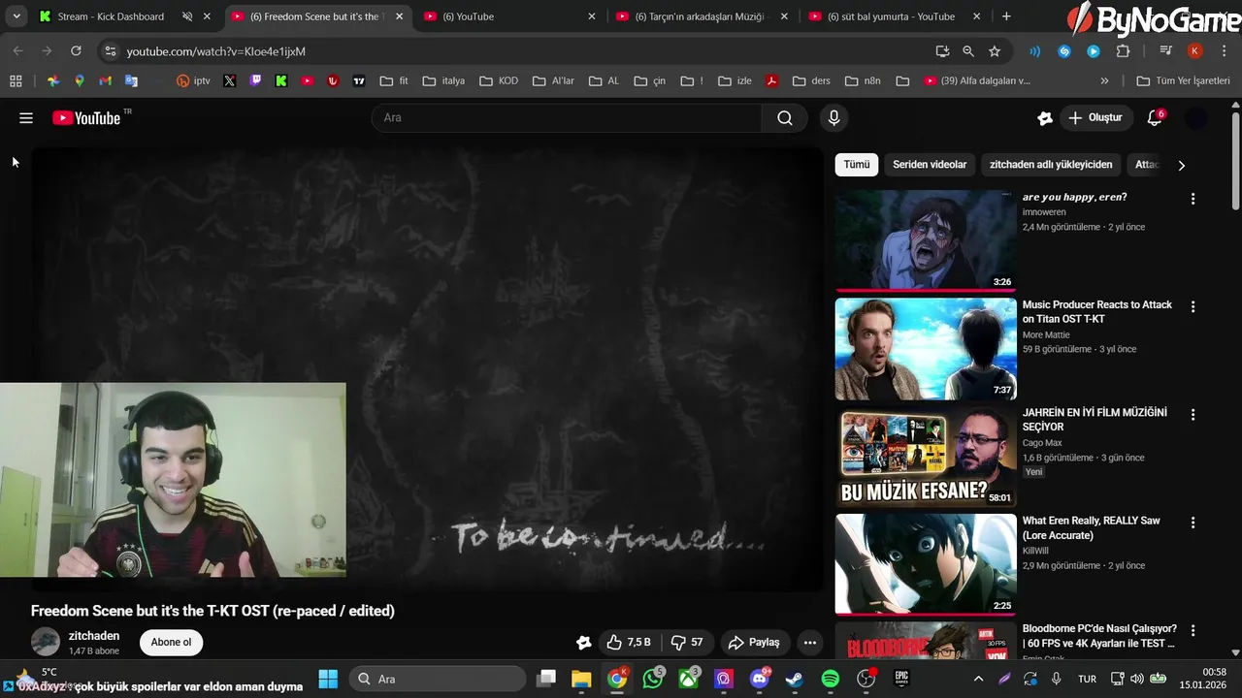
Task: Open new browser tab with plus
Action: [x=1006, y=16]
